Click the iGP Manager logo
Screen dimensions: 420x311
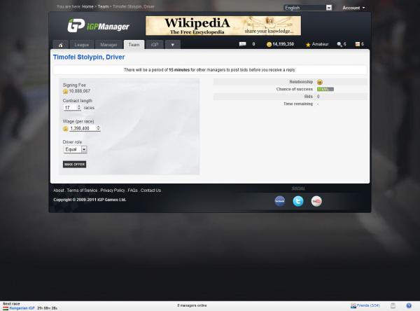[99, 26]
